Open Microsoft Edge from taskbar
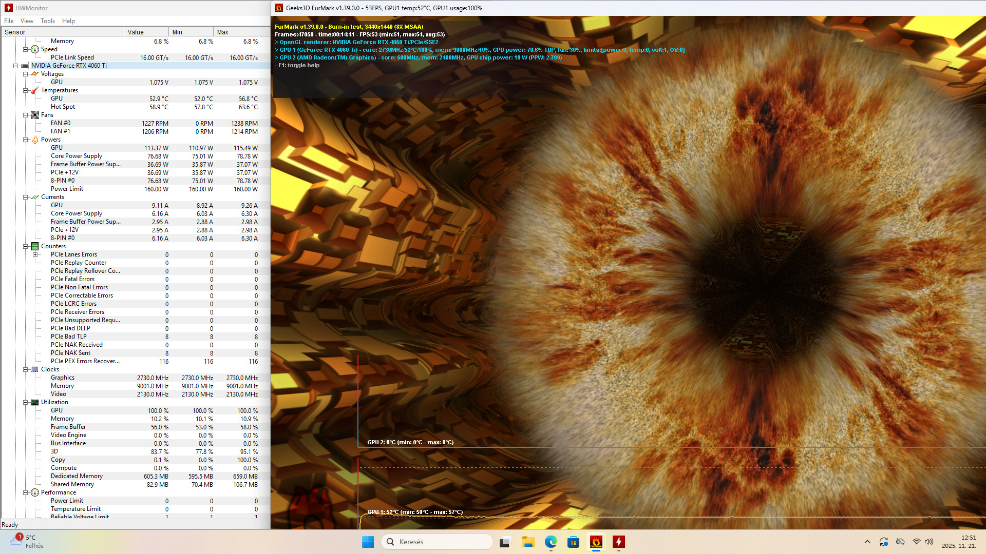Viewport: 986px width, 554px height. (551, 542)
